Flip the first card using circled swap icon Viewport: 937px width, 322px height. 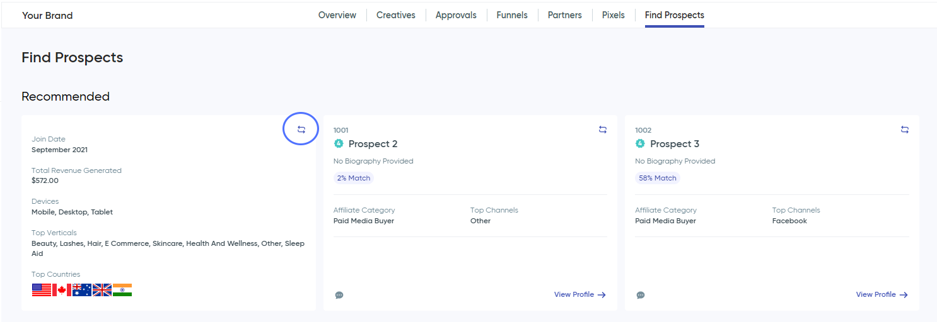click(x=301, y=130)
